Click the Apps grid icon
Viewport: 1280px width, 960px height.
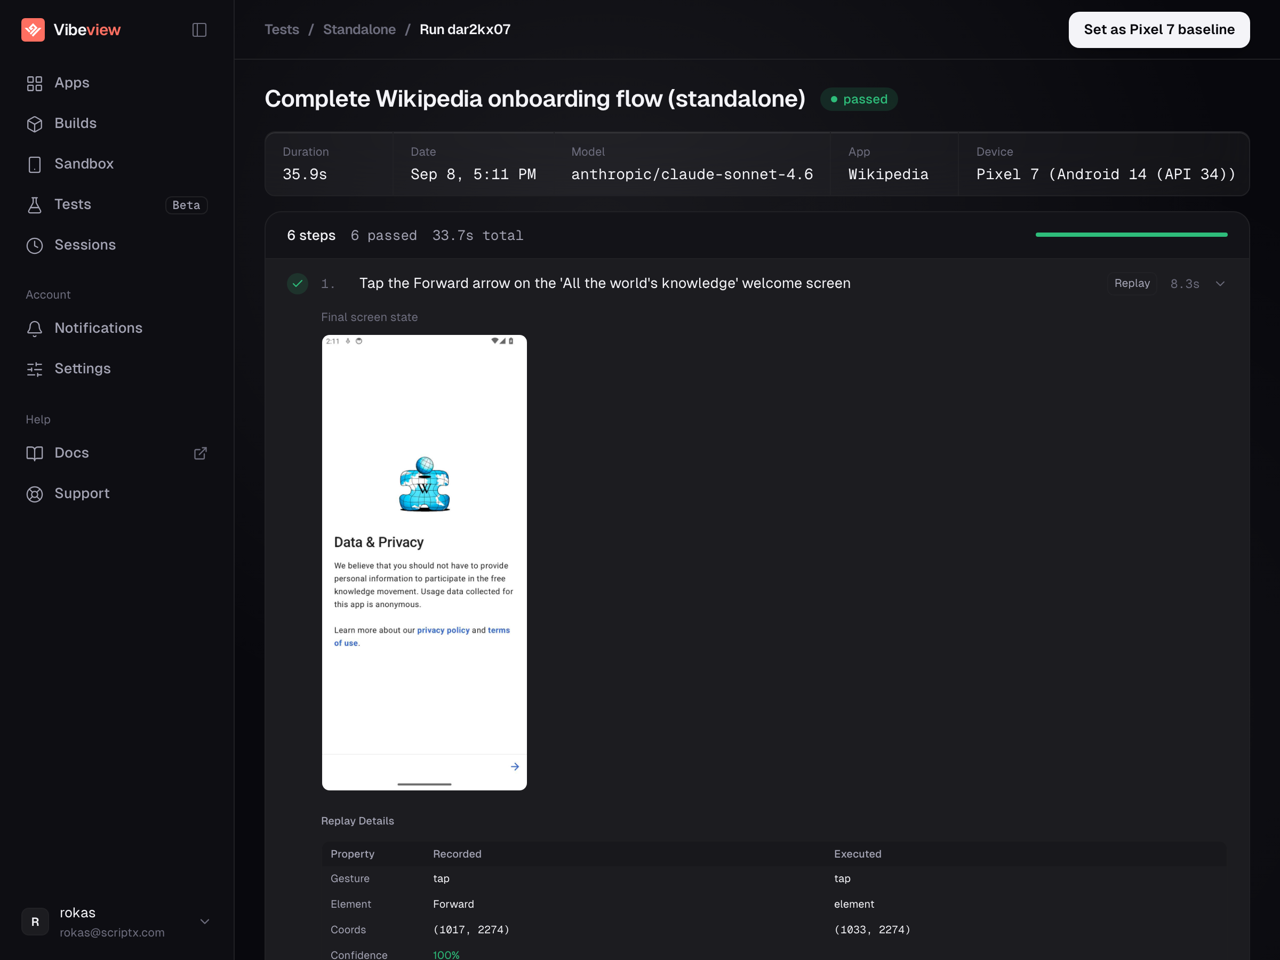[35, 83]
